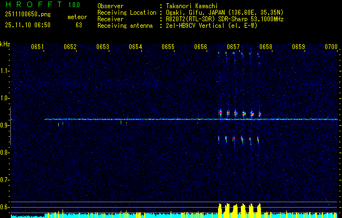Click time marker 0655
The width and height of the screenshot is (342, 218).
[x=168, y=46]
